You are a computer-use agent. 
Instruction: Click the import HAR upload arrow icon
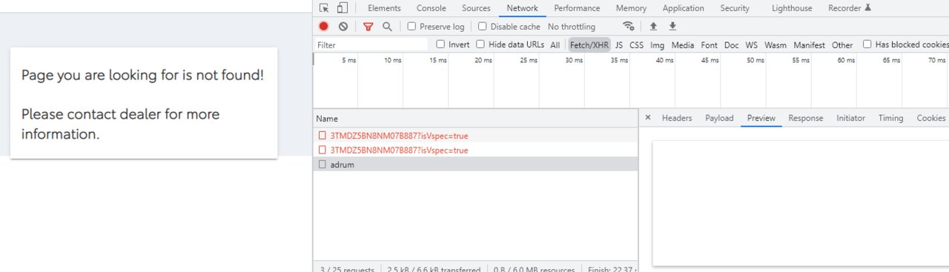(x=653, y=26)
